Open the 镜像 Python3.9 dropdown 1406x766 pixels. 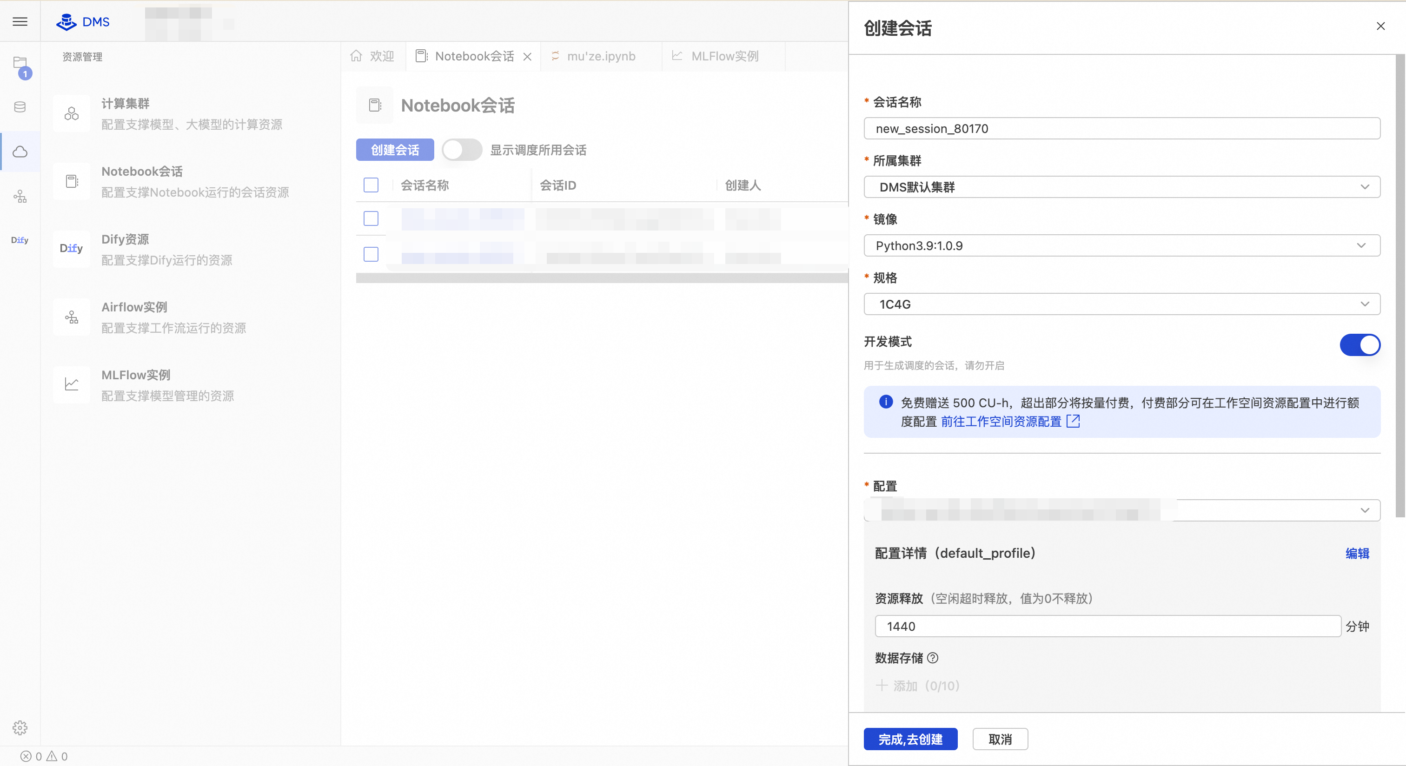click(1121, 245)
